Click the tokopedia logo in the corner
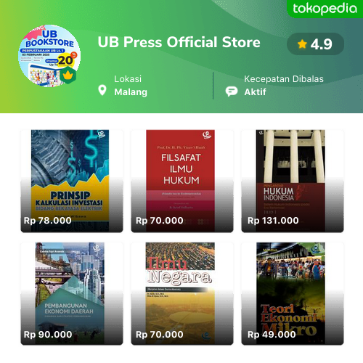Screen dimensions: 363x363 coord(325,9)
